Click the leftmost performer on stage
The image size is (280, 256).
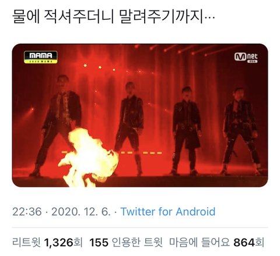58,126
